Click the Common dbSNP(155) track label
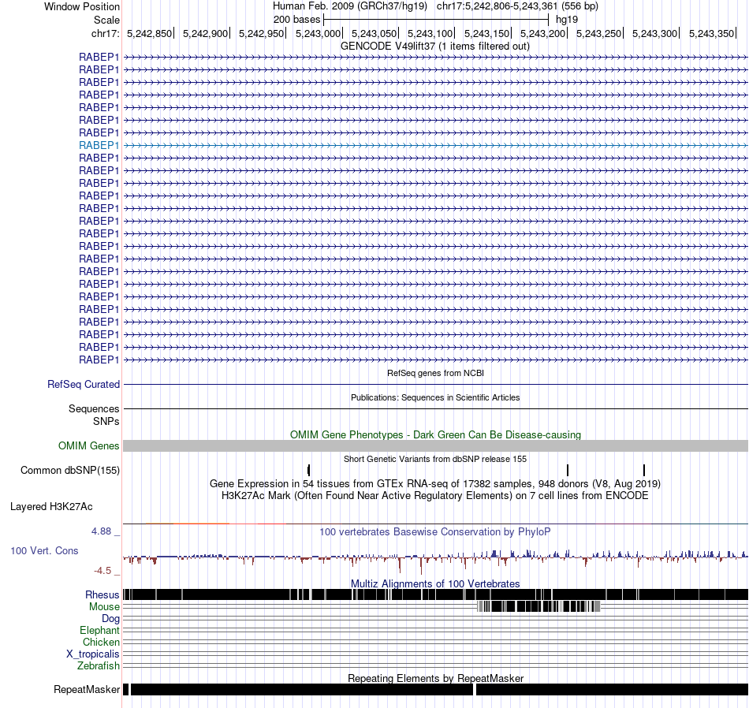 (x=70, y=471)
